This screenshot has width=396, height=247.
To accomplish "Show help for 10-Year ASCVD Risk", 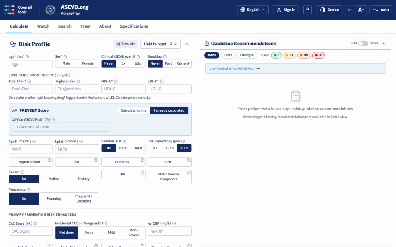I will coord(53,119).
